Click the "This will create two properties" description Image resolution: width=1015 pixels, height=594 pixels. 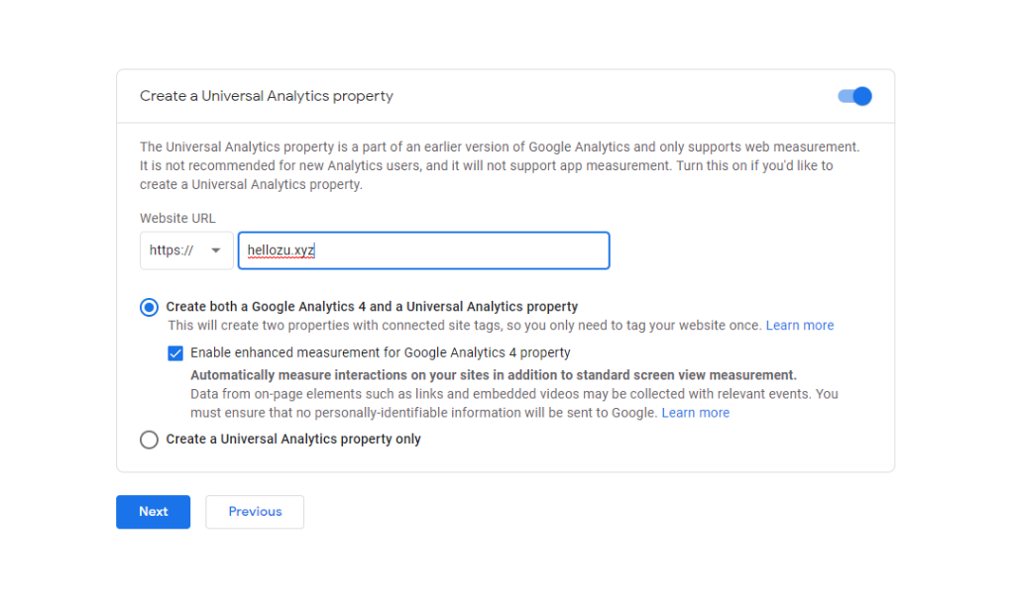click(464, 325)
